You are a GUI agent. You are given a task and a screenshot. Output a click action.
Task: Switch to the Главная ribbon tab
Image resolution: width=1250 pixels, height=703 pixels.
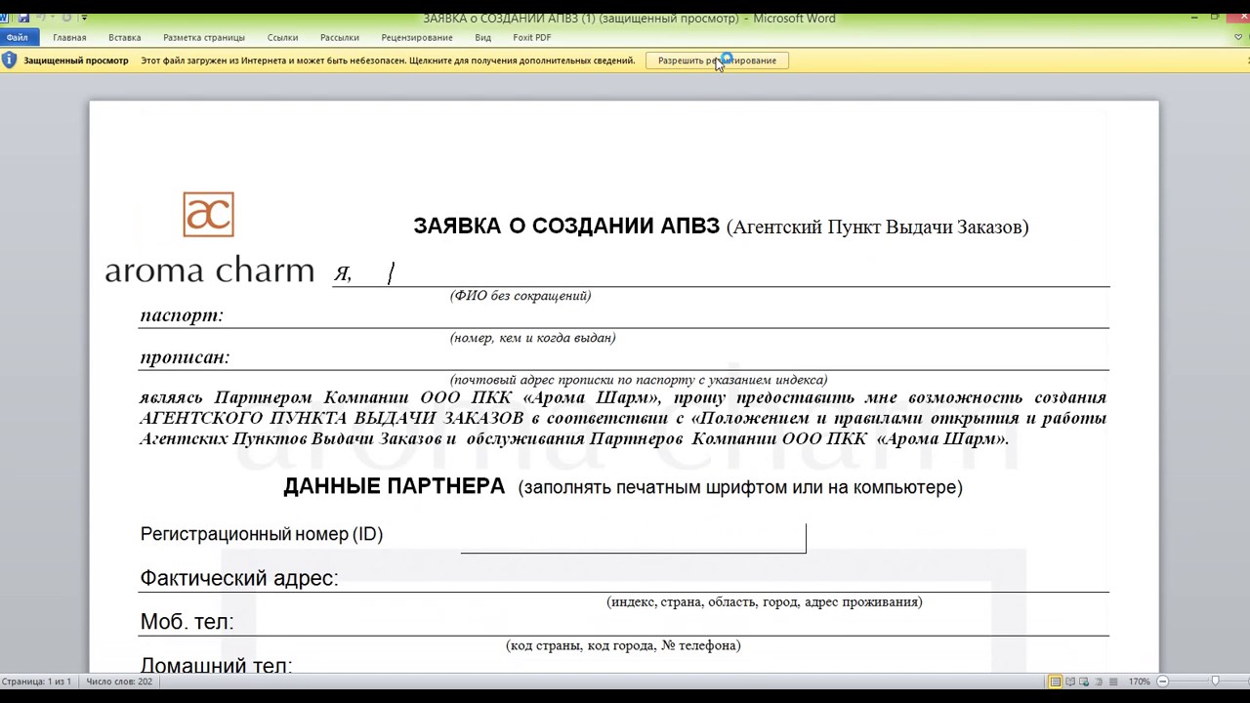pos(69,37)
